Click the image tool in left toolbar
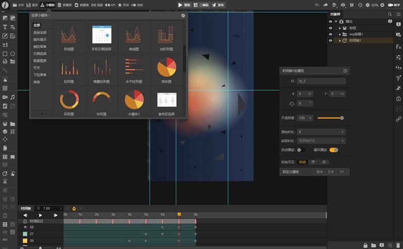 5,18
